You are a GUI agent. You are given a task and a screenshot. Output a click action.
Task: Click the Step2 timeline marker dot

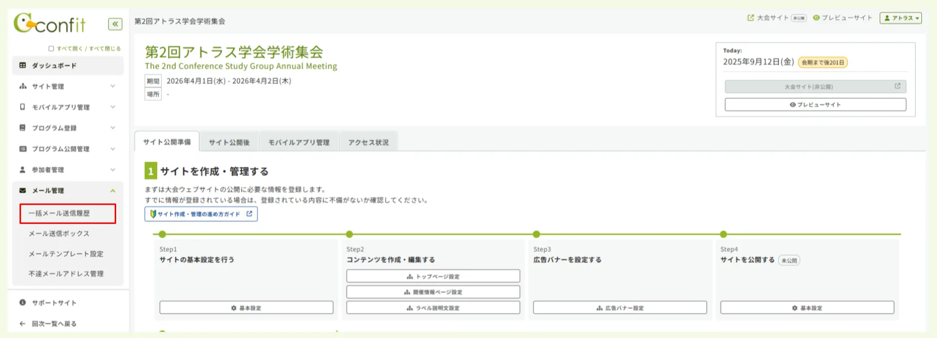click(x=349, y=234)
